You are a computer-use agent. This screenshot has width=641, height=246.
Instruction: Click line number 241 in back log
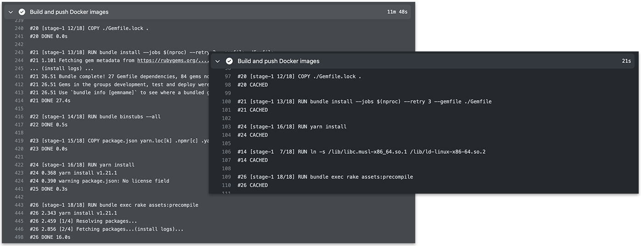point(18,36)
